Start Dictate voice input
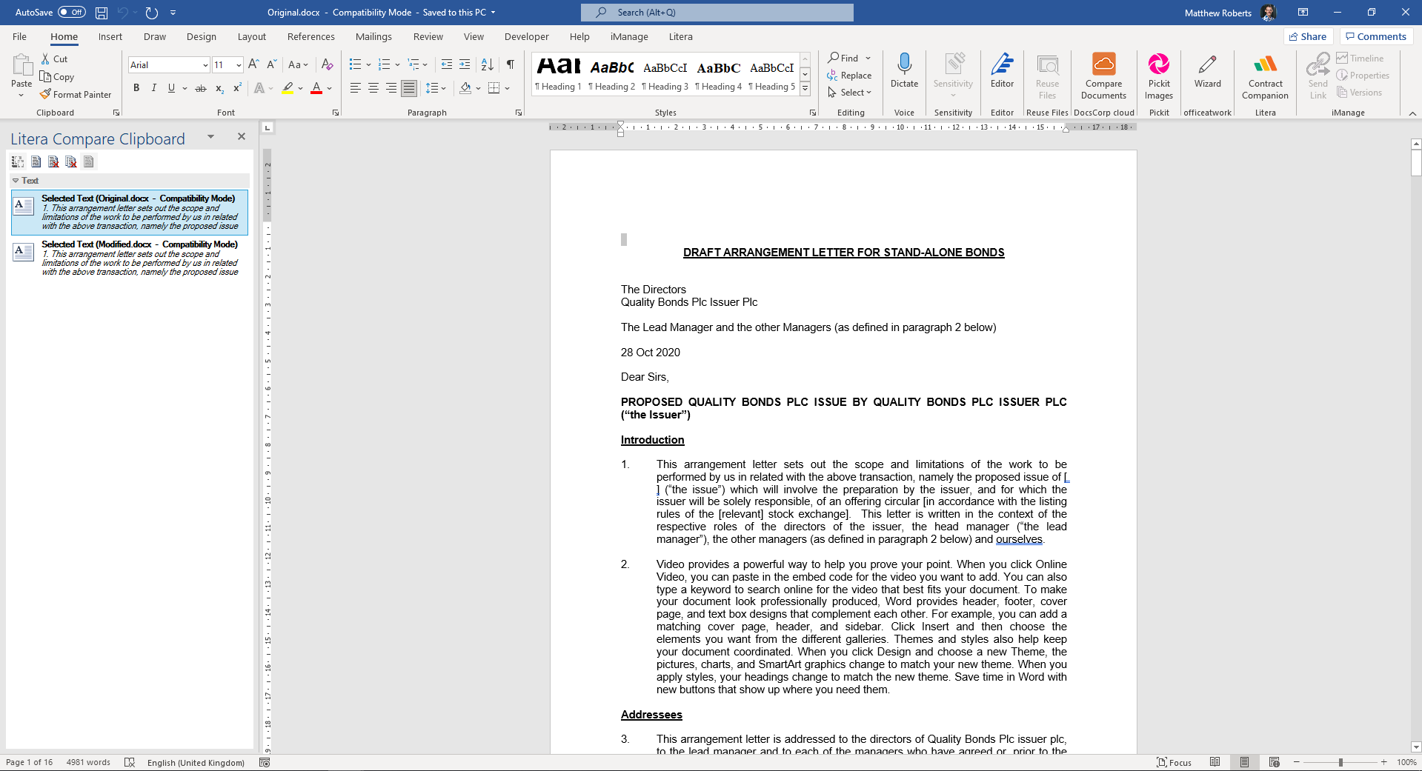The width and height of the screenshot is (1422, 771). click(904, 72)
